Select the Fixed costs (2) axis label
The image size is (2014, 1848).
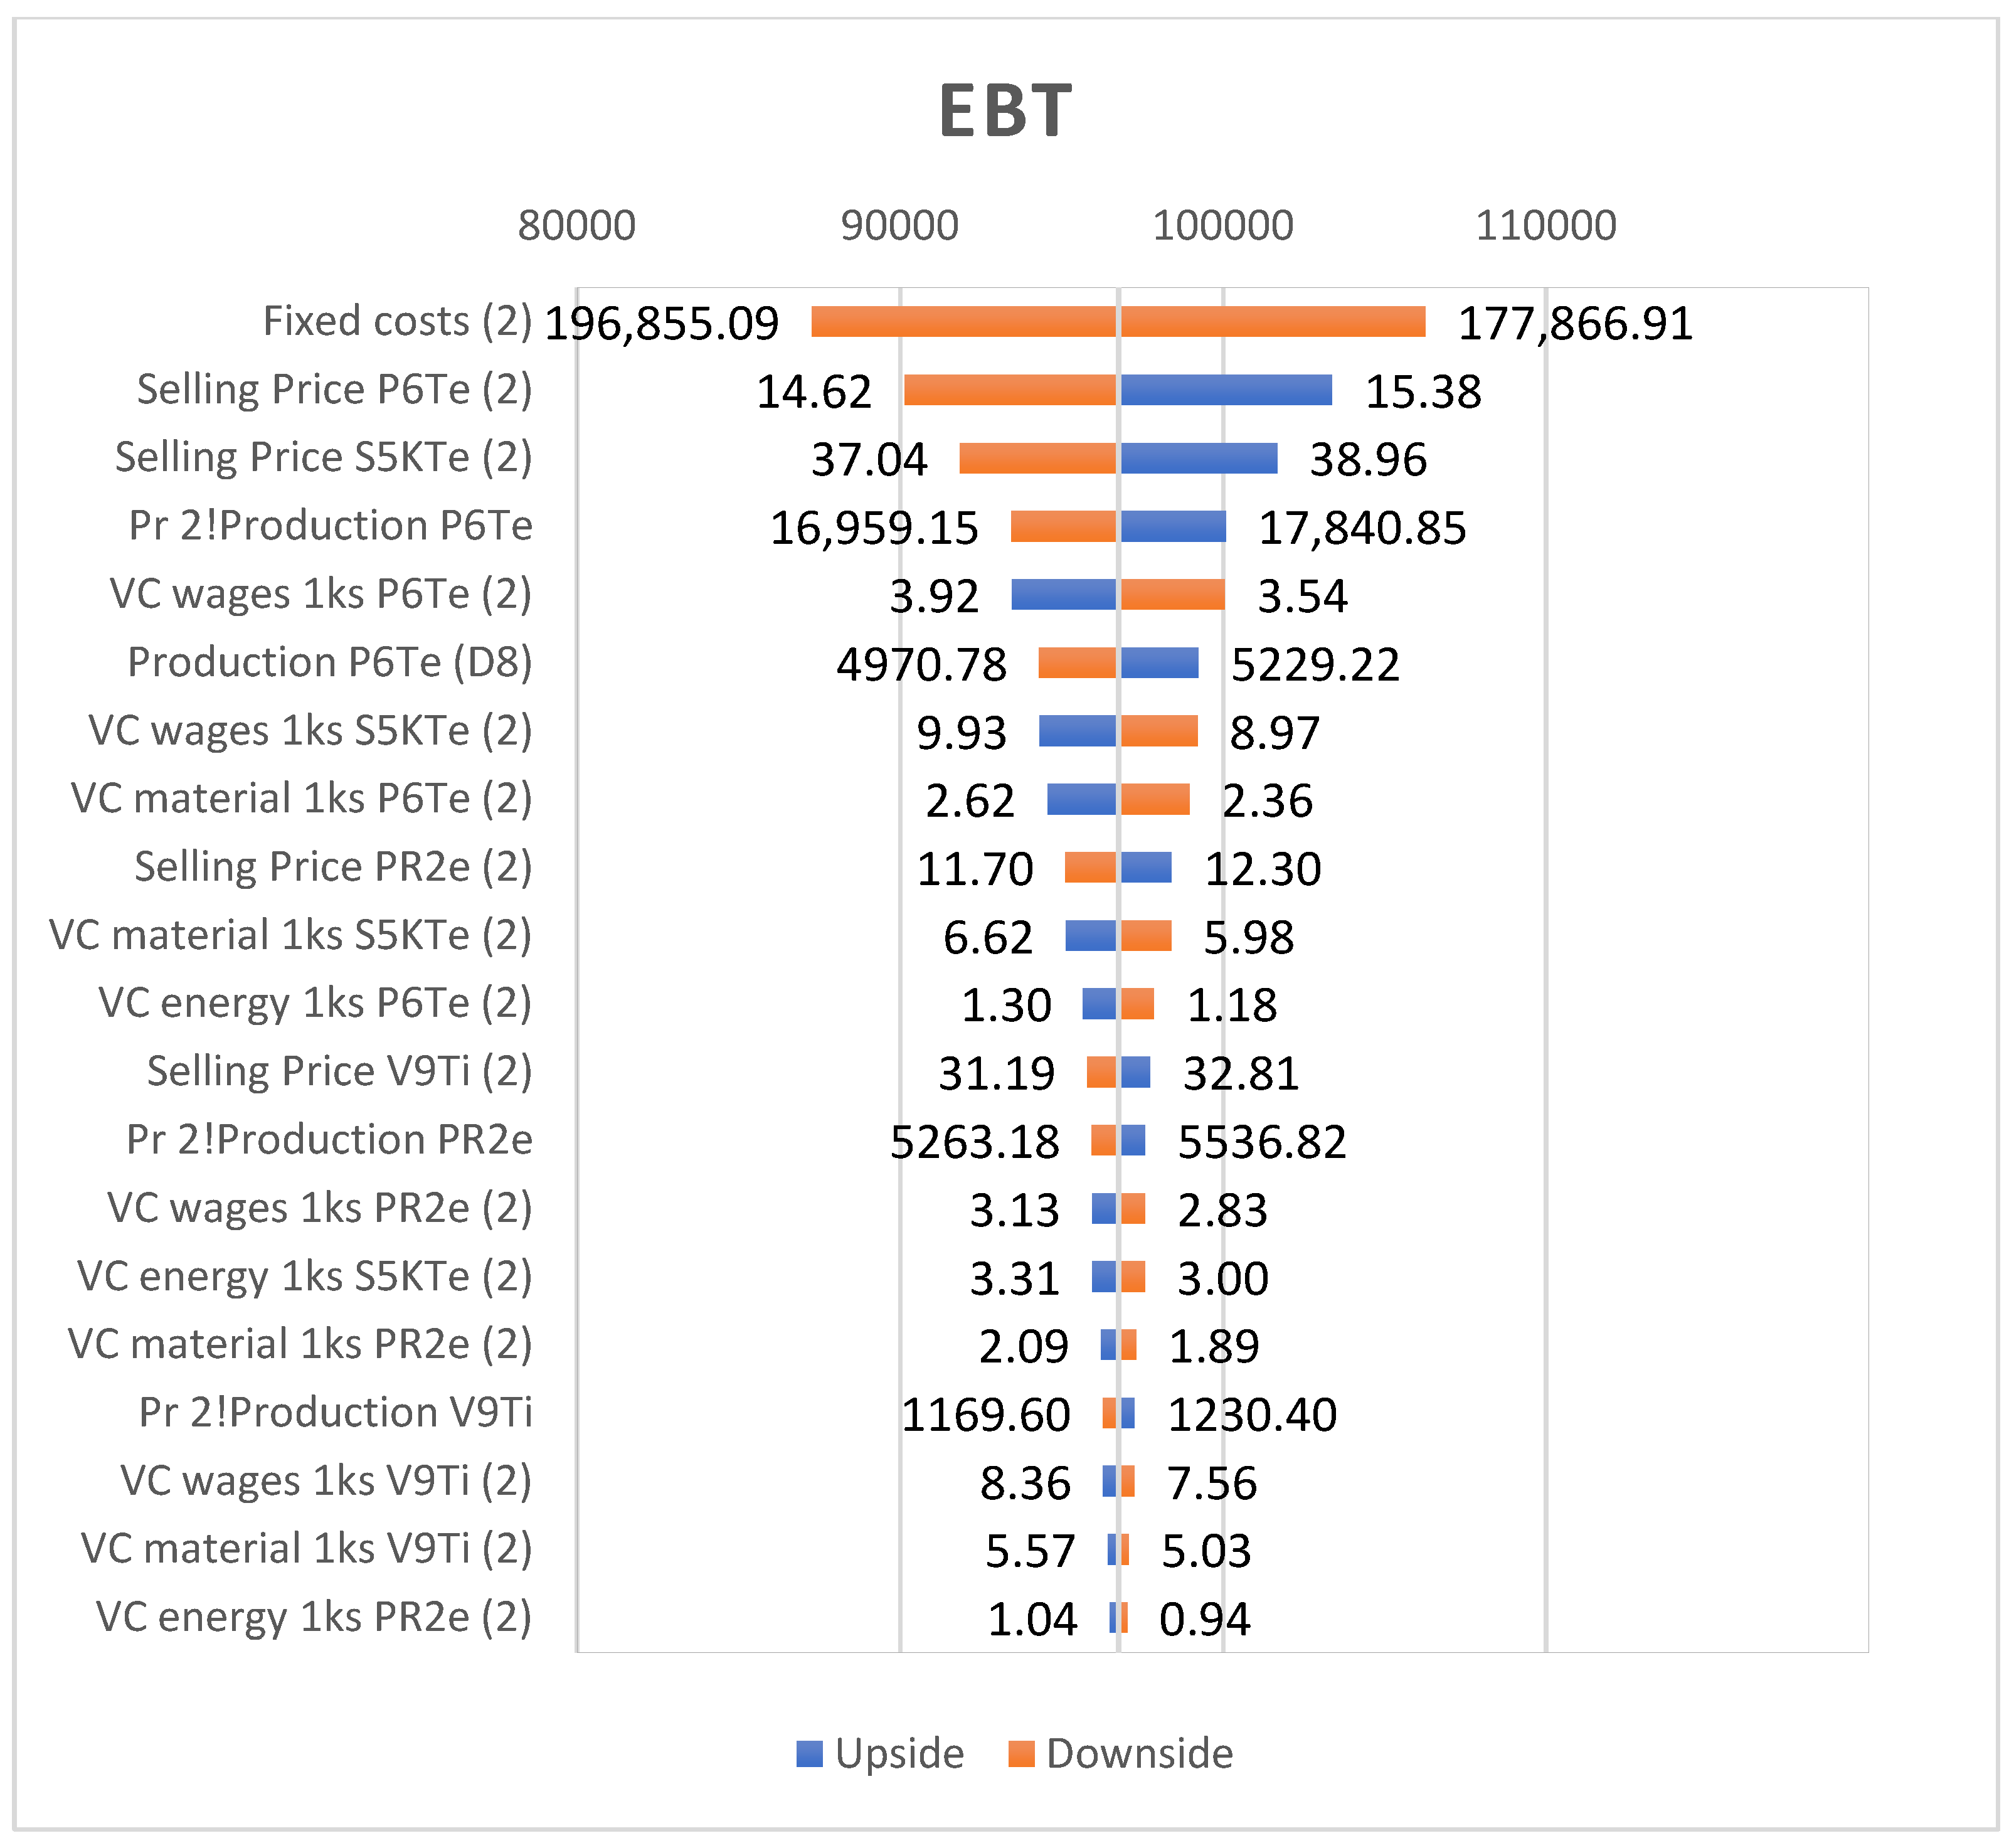pos(397,321)
